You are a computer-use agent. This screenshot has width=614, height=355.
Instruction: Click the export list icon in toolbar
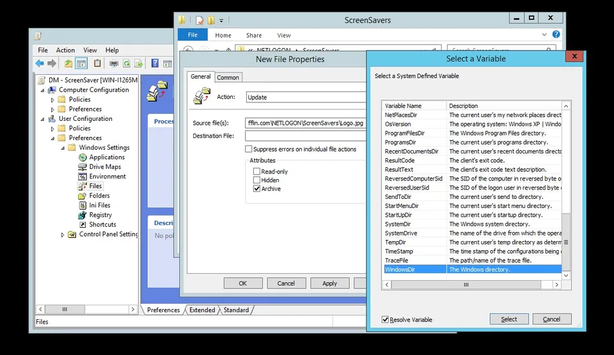[139, 63]
